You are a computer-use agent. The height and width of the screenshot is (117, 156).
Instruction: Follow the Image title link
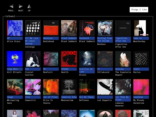[x=15, y=97]
